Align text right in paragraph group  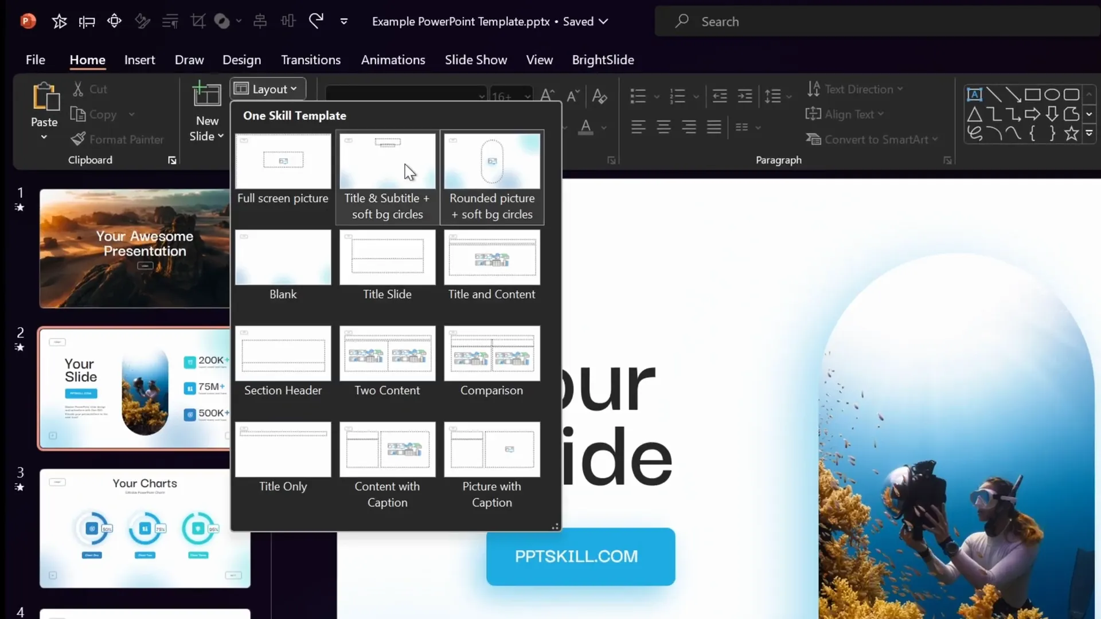coord(689,127)
